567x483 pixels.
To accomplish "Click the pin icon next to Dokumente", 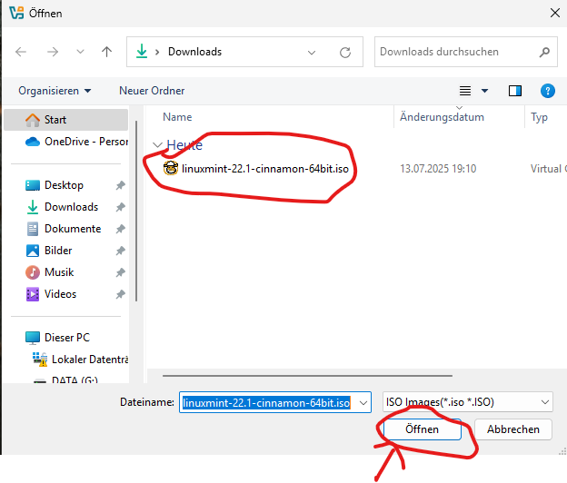I will pos(121,229).
